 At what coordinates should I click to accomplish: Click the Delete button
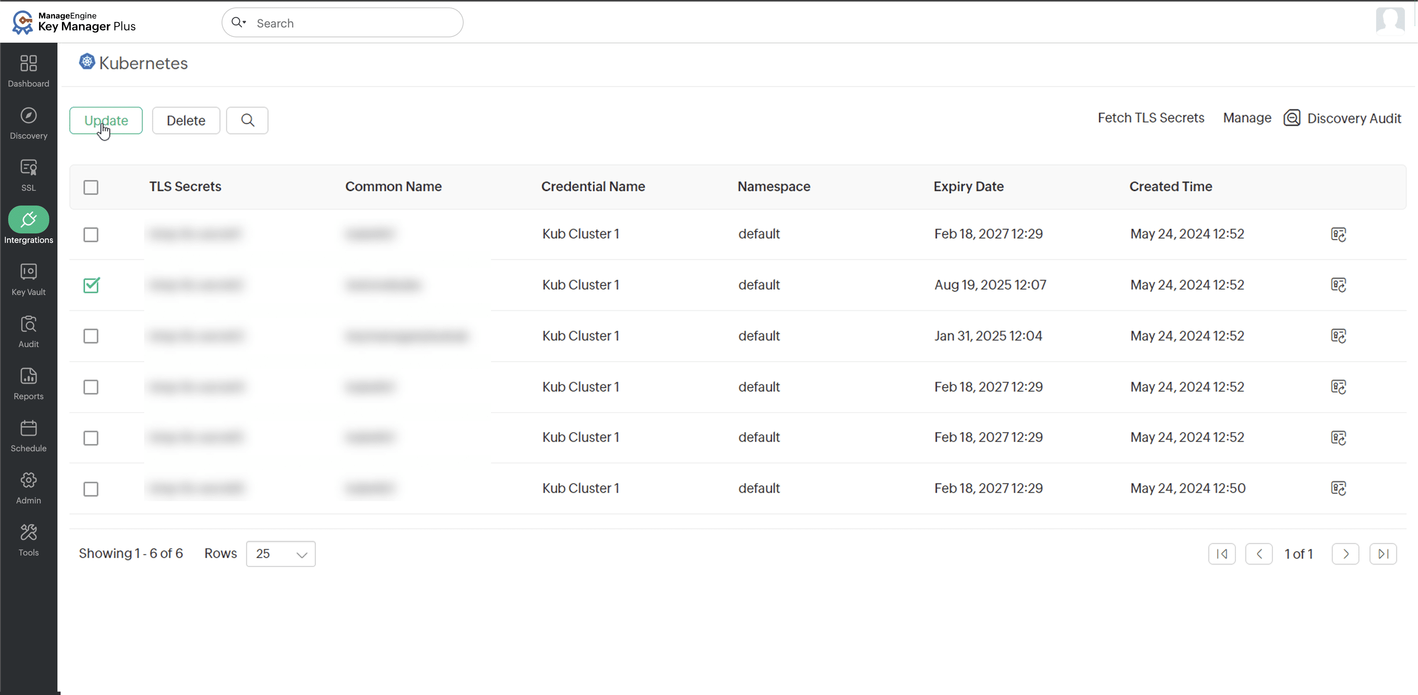pos(186,121)
